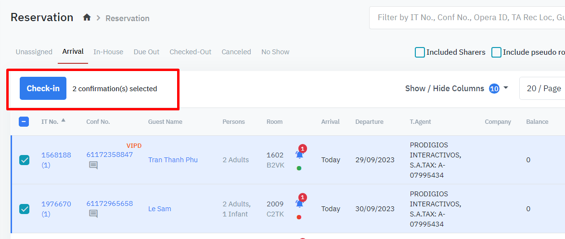Open comment icon under Conf No. 61172358847
The width and height of the screenshot is (565, 239).
coord(93,165)
